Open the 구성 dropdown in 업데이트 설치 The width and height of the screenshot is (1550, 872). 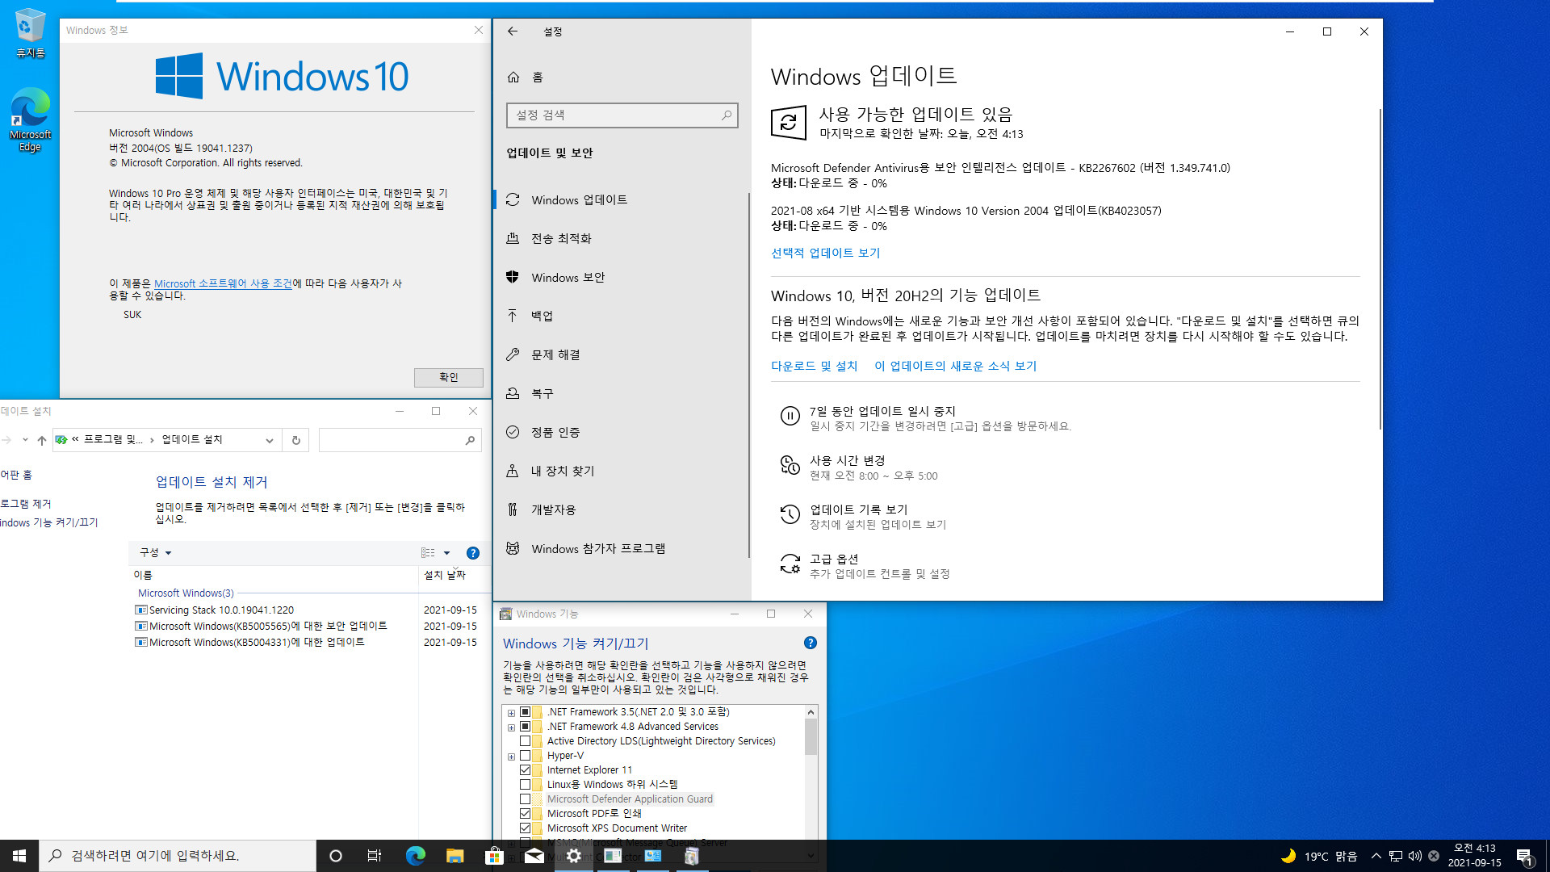pos(156,553)
